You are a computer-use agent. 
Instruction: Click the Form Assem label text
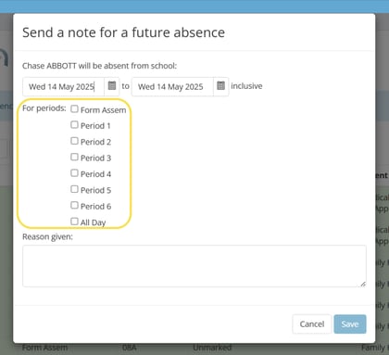coord(104,110)
